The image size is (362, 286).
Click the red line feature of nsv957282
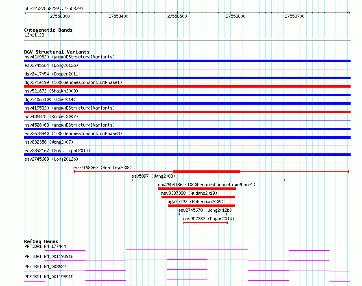point(206,223)
